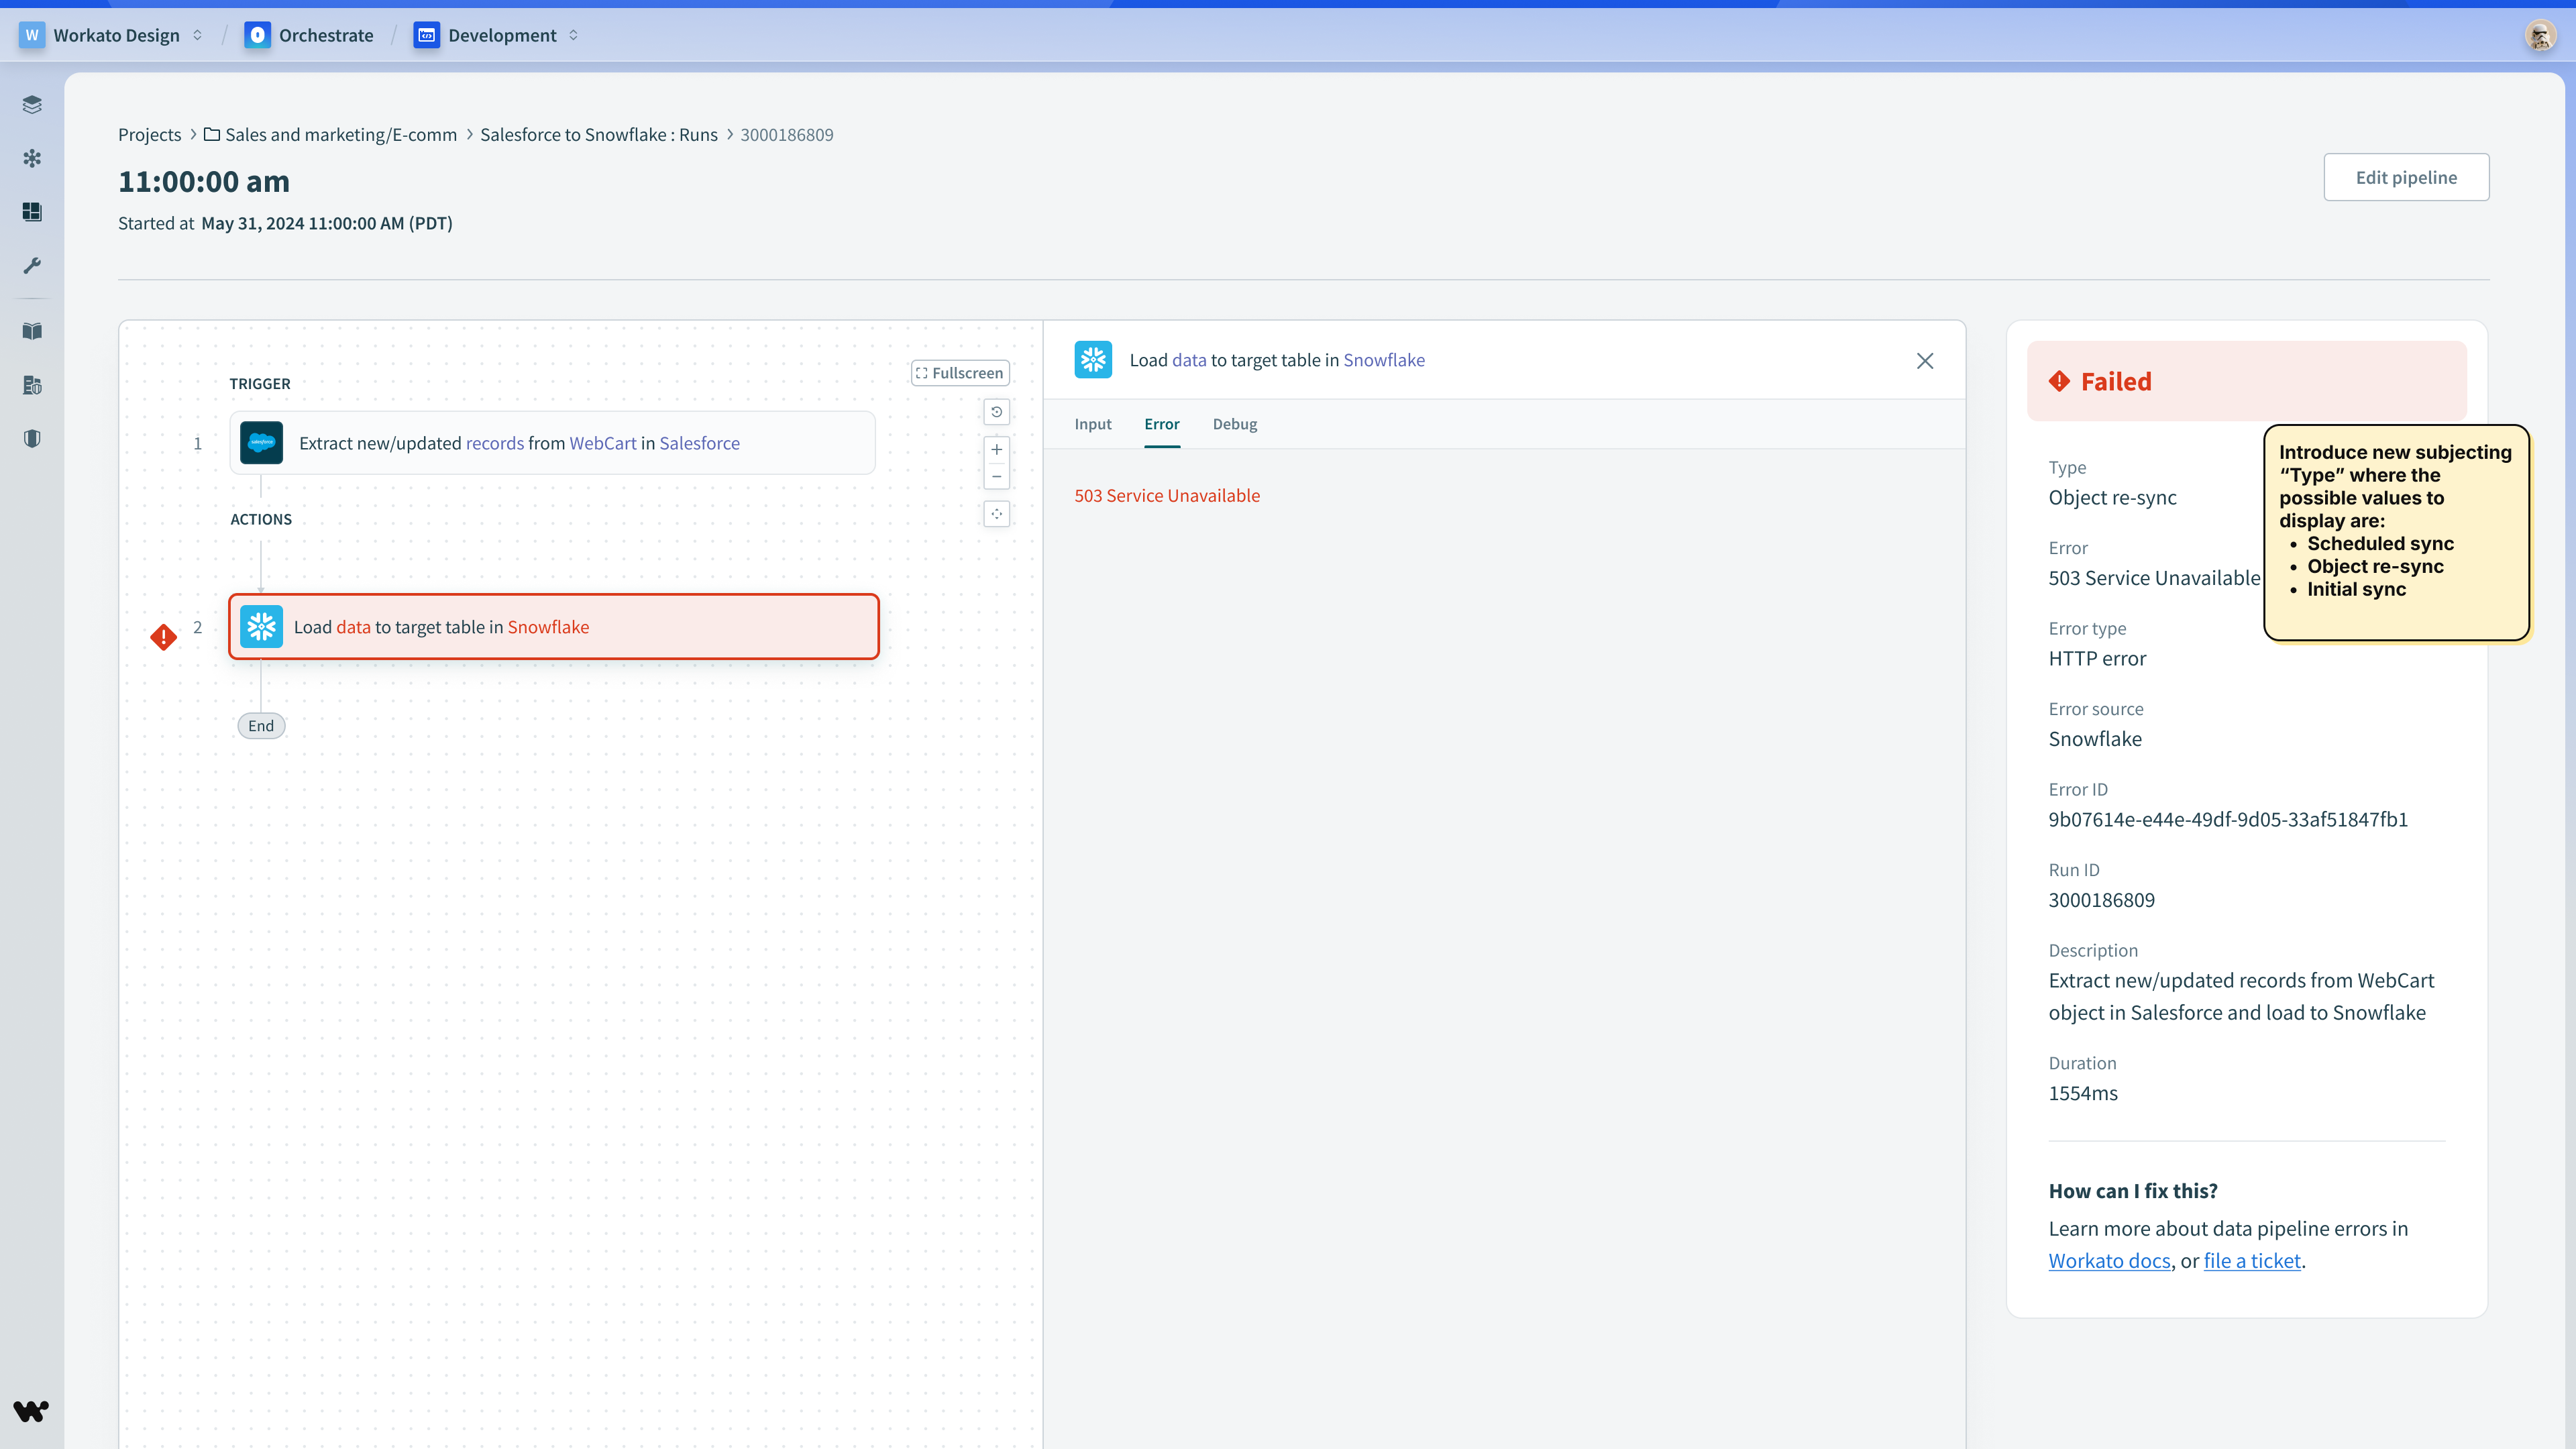Open the asterisk-shaped icon in the left sidebar
The image size is (2576, 1449).
pos(32,158)
